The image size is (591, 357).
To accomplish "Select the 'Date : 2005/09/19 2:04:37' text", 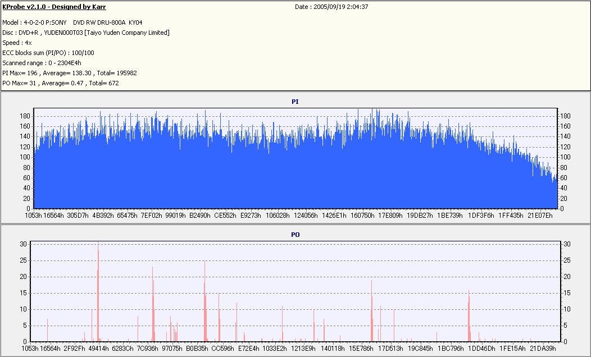I will pos(331,7).
